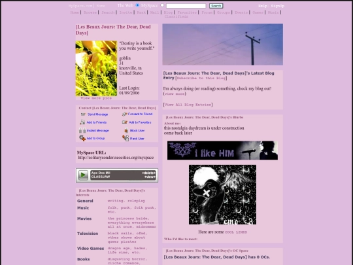Open the SignUp link
The width and height of the screenshot is (353, 265).
click(x=278, y=6)
